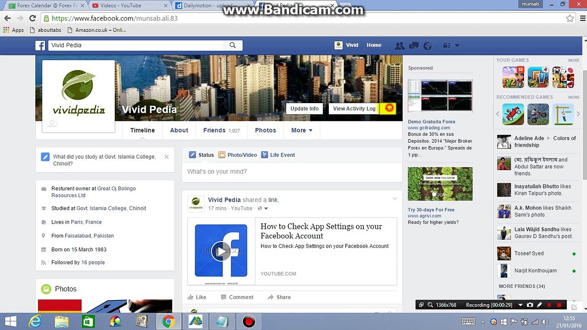Share the shared link post
The height and width of the screenshot is (330, 587).
279,297
